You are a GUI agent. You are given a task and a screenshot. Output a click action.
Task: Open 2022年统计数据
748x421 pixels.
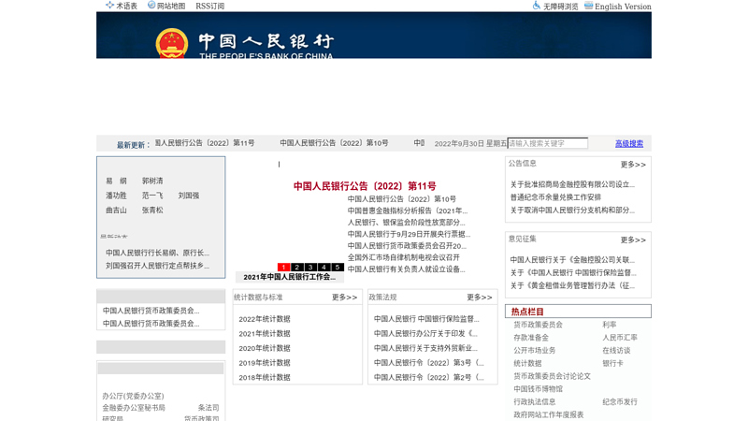265,319
